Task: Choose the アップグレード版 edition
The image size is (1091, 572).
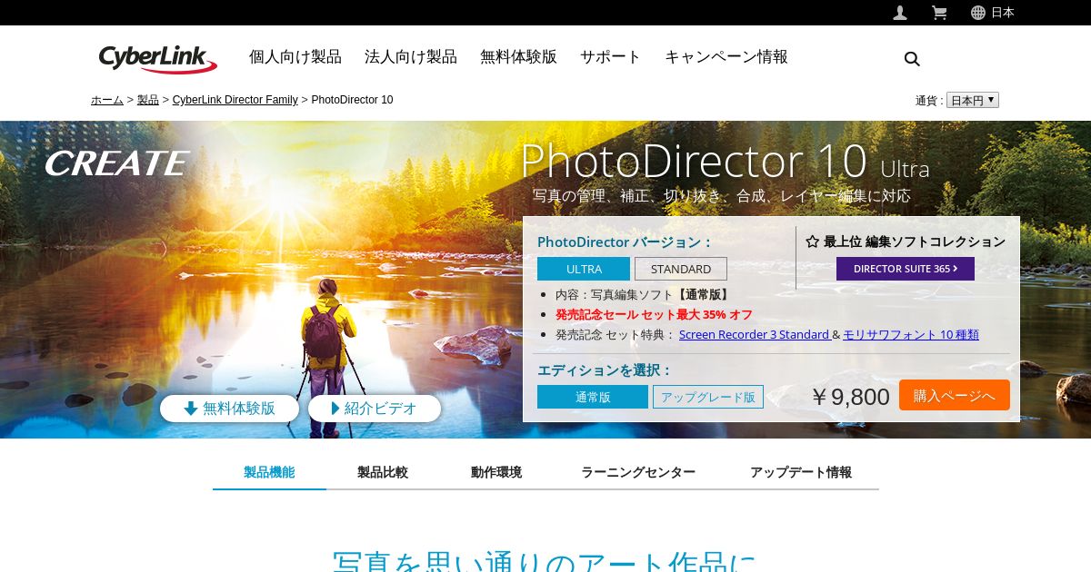Action: [708, 397]
